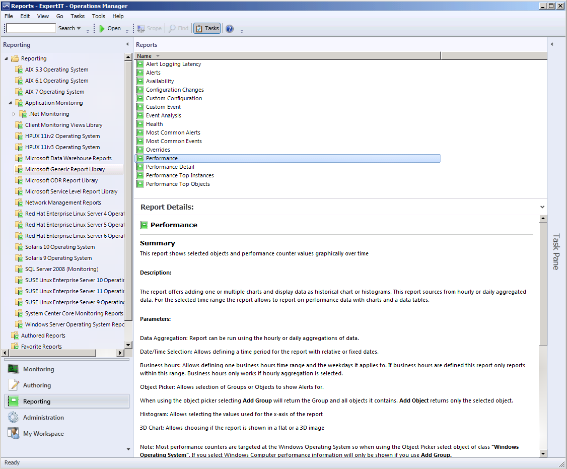Toggle the Tasks pane button

click(207, 29)
